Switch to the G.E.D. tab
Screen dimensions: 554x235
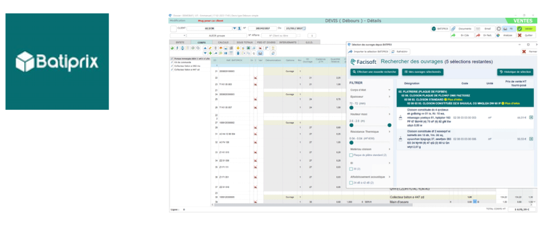pyautogui.click(x=309, y=42)
